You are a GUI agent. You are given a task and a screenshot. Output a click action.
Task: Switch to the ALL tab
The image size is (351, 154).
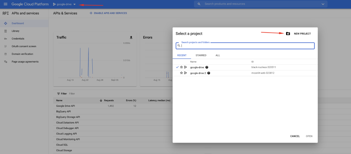218,55
